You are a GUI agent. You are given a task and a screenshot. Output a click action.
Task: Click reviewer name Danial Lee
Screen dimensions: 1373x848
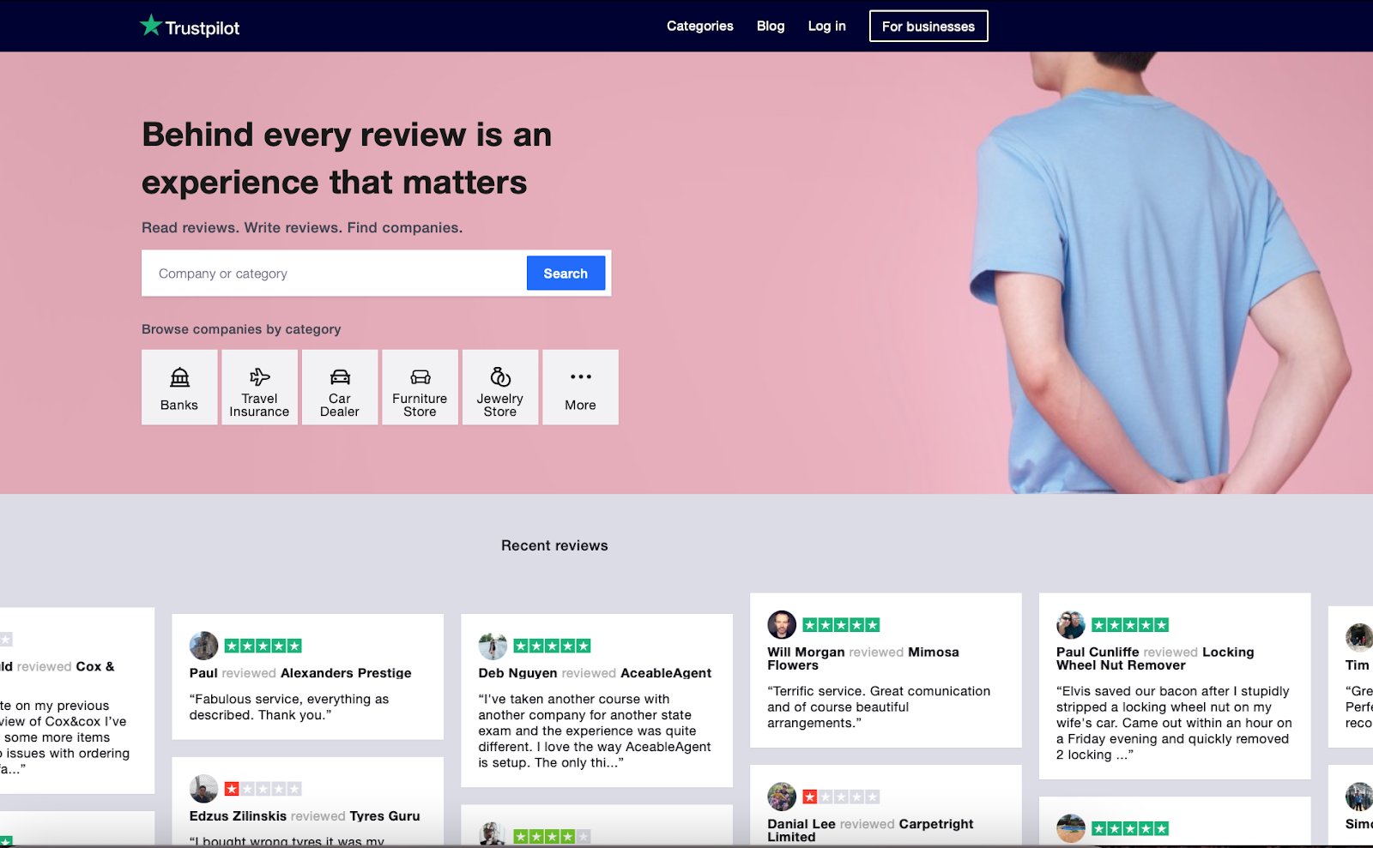click(801, 824)
